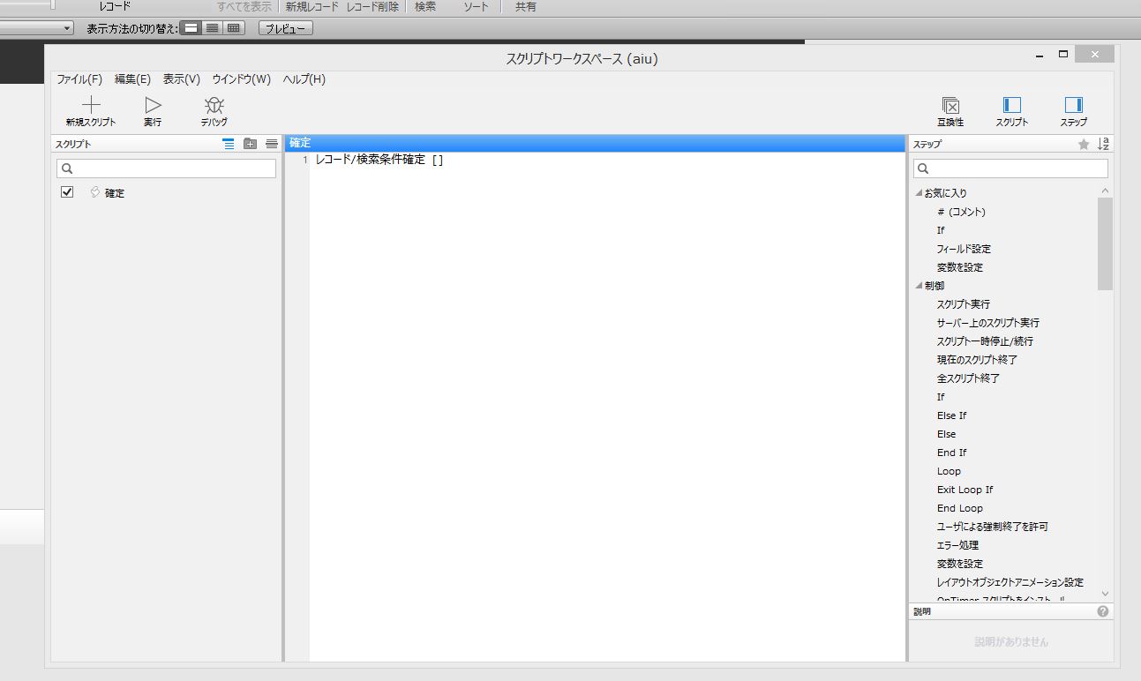Image resolution: width=1141 pixels, height=681 pixels.
Task: Click 新規レコード in the background toolbar
Action: point(312,6)
